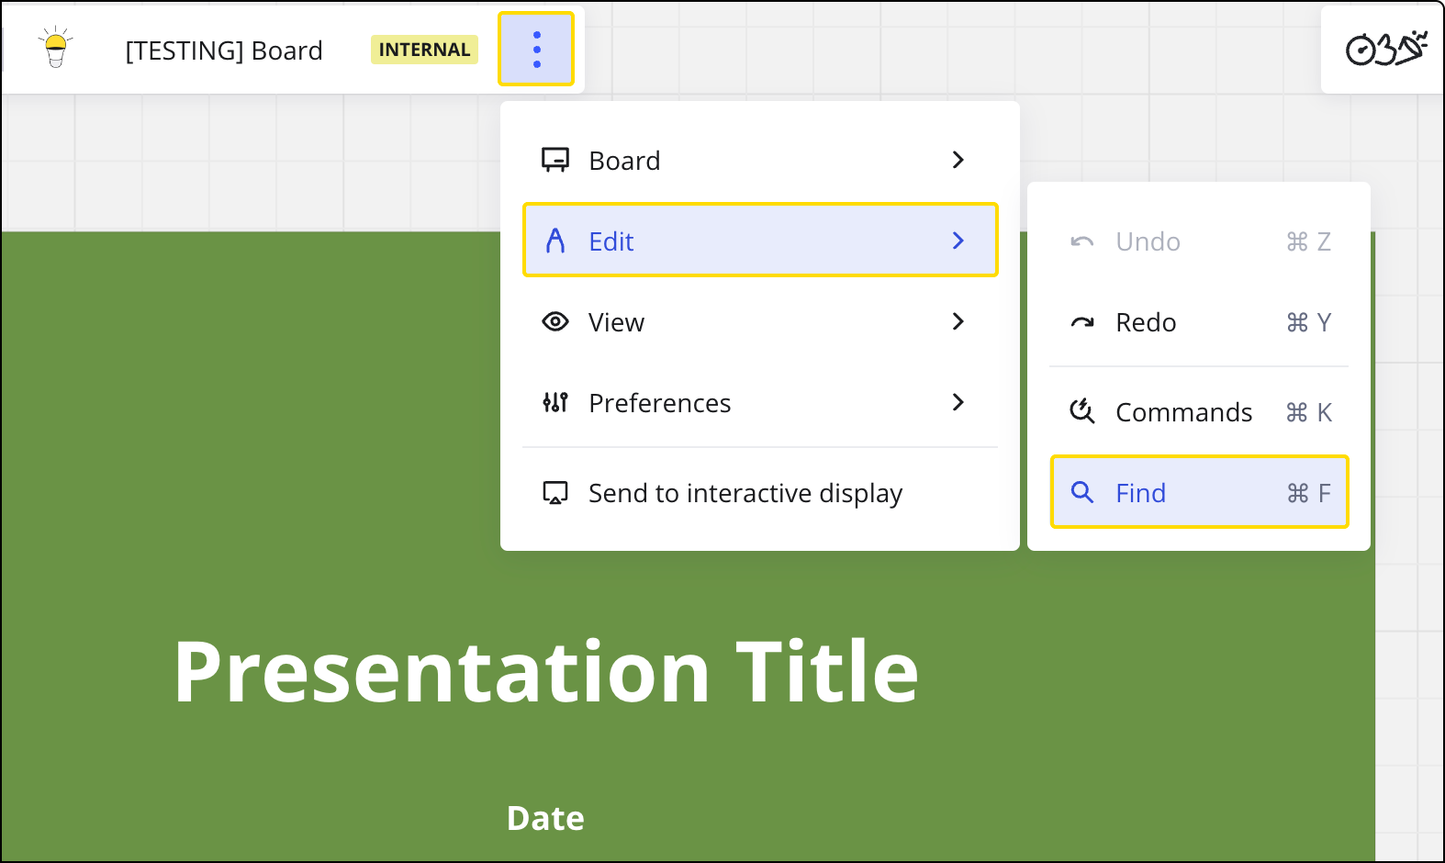Click the Redo arrow icon

1082,322
